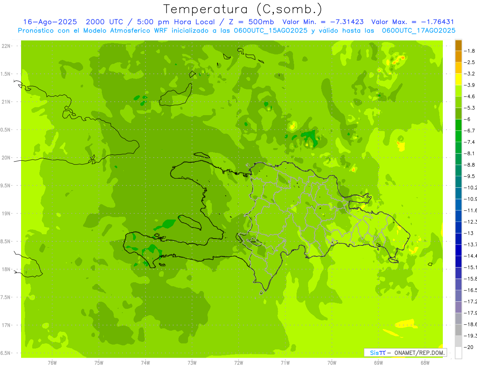The height and width of the screenshot is (368, 477).
Task: Click the 22N latitude axis label
Action: pyautogui.click(x=6, y=46)
